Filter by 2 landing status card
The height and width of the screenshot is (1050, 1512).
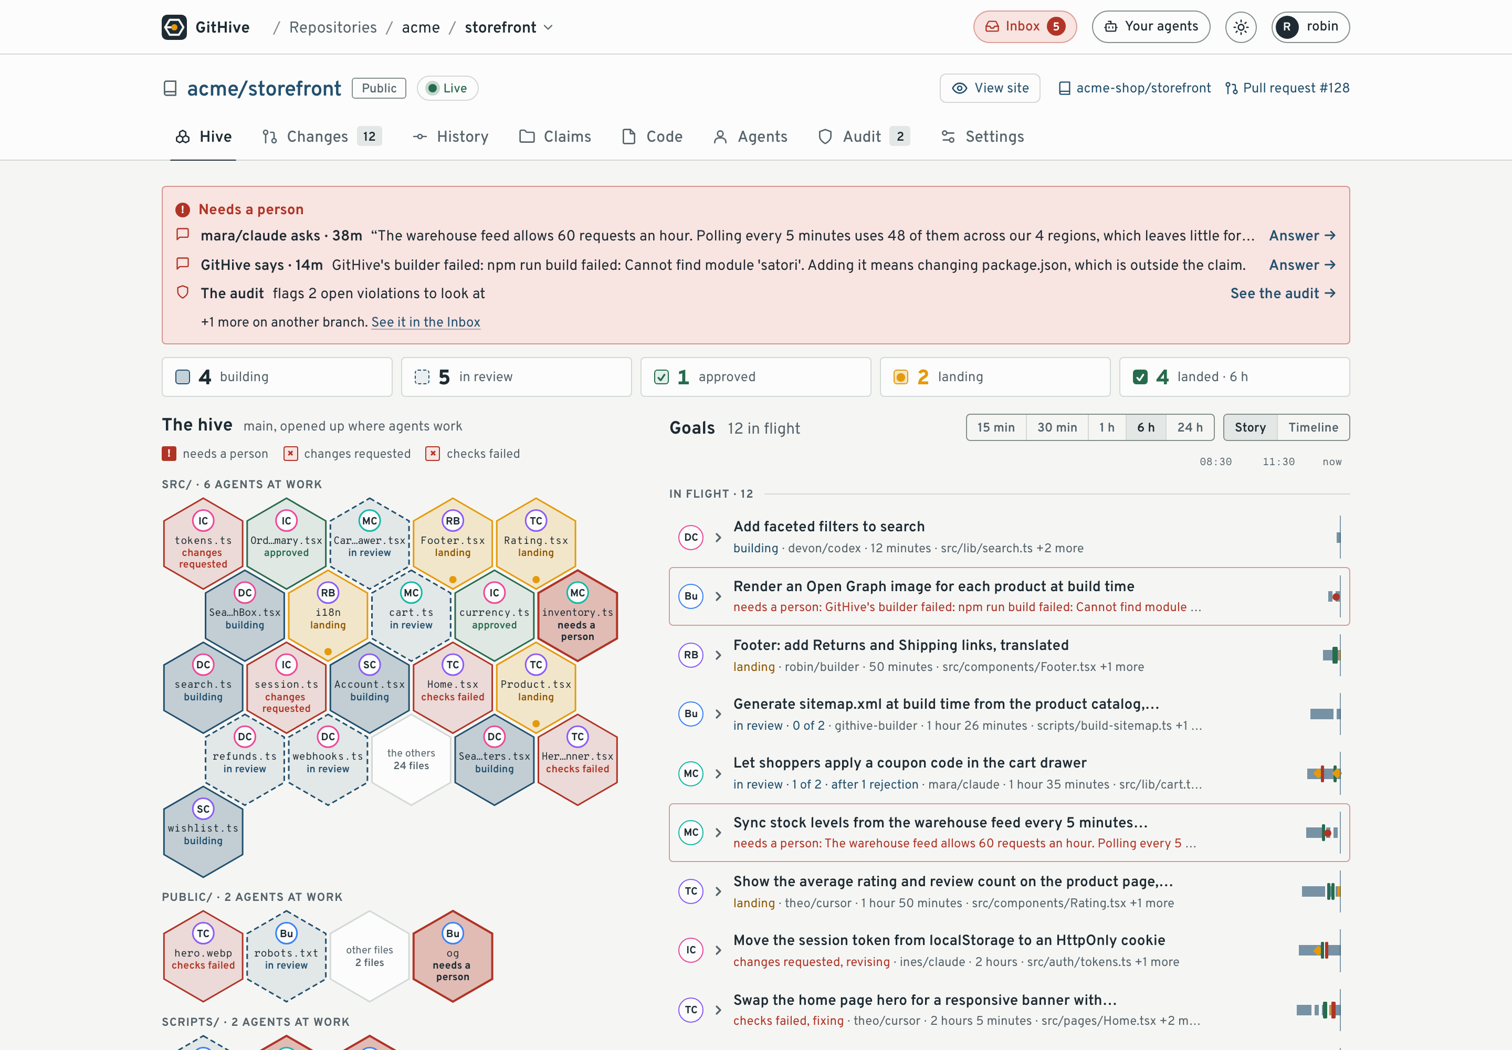pos(995,377)
